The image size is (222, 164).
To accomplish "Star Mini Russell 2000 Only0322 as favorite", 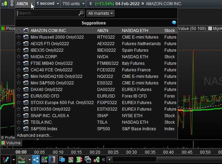I will click(x=19, y=37).
